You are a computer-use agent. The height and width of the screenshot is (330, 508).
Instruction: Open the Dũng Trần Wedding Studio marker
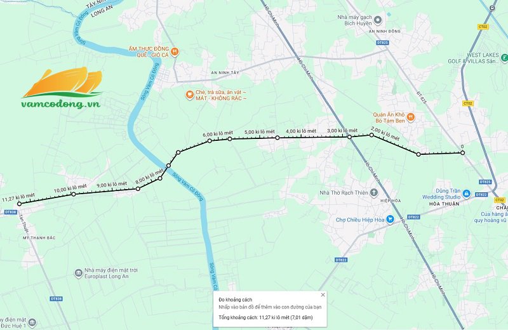(x=466, y=194)
